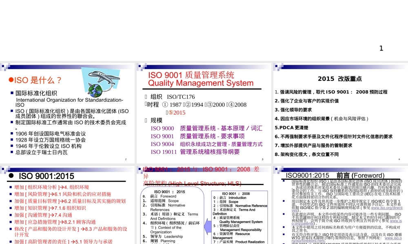
Task: Click the red text ⑤2015 in the timeline
Action: click(178, 111)
